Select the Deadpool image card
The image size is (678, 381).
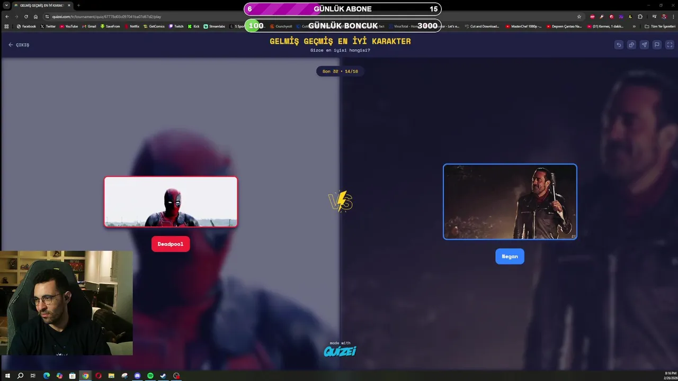pyautogui.click(x=171, y=202)
